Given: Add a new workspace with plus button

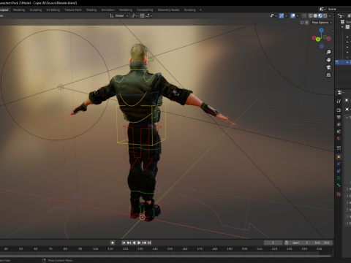Looking at the screenshot, I should [200, 9].
